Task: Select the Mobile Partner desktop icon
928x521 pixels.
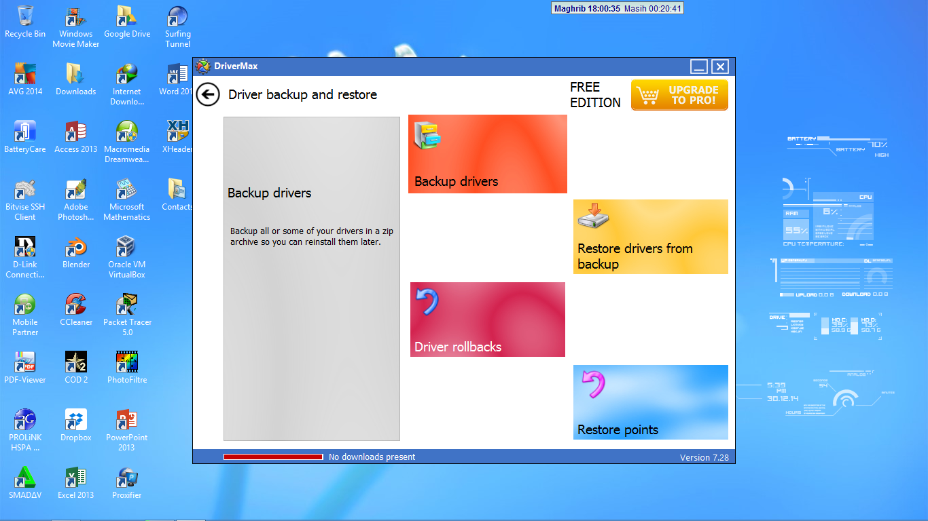Action: (x=25, y=315)
